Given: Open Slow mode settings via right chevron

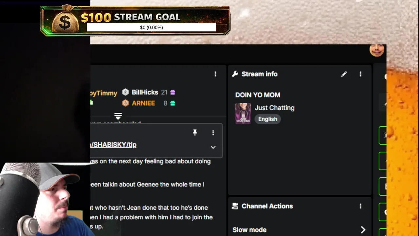Looking at the screenshot, I should click(x=363, y=230).
